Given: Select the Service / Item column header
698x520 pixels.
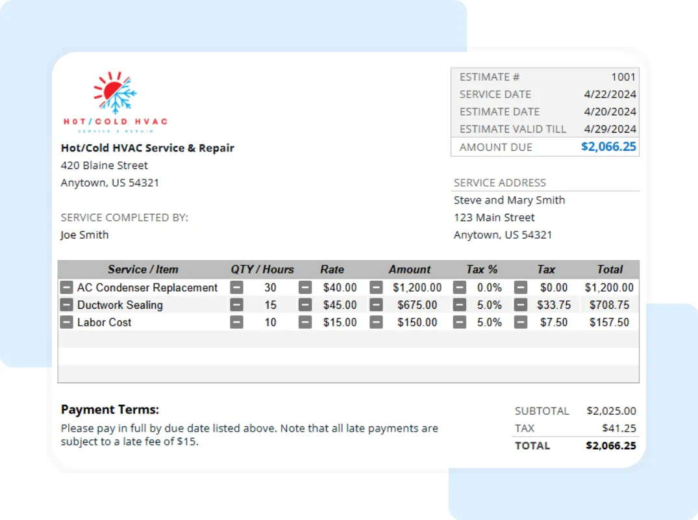Looking at the screenshot, I should (x=143, y=269).
